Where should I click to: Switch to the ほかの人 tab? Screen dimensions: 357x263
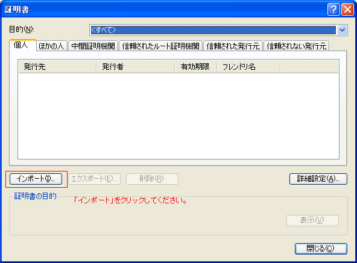click(x=51, y=46)
